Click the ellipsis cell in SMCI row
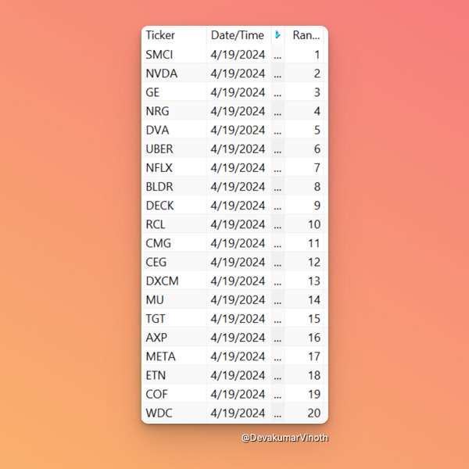Viewport: 469px width, 469px height. click(x=277, y=55)
